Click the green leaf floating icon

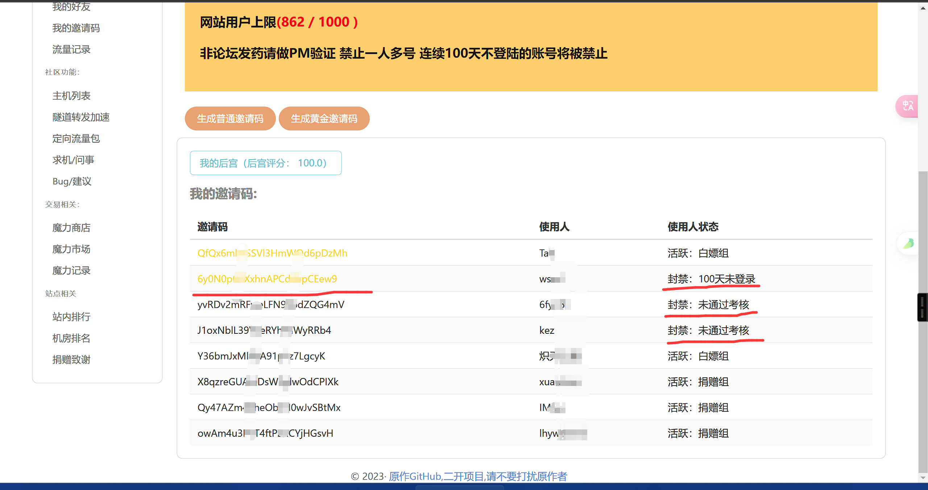(x=908, y=244)
